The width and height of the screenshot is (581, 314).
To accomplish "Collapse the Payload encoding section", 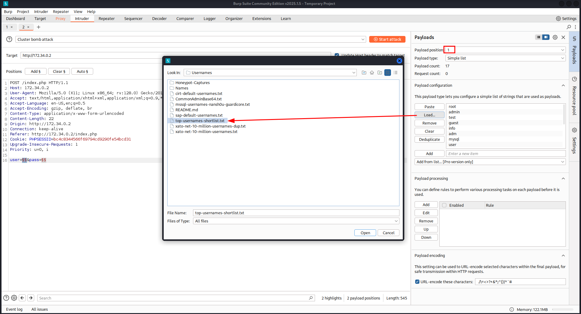I will tap(563, 256).
